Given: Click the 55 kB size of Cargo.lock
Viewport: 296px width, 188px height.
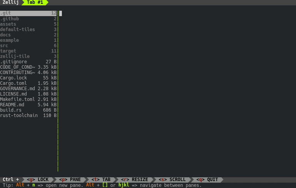Looking at the screenshot, I should [x=50, y=78].
